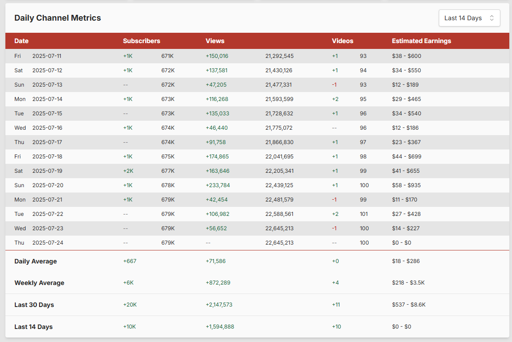Click the Estimated Earnings column header
The height and width of the screenshot is (342, 512).
(421, 41)
